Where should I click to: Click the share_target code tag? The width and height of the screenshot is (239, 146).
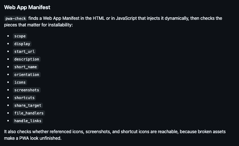[28, 105]
